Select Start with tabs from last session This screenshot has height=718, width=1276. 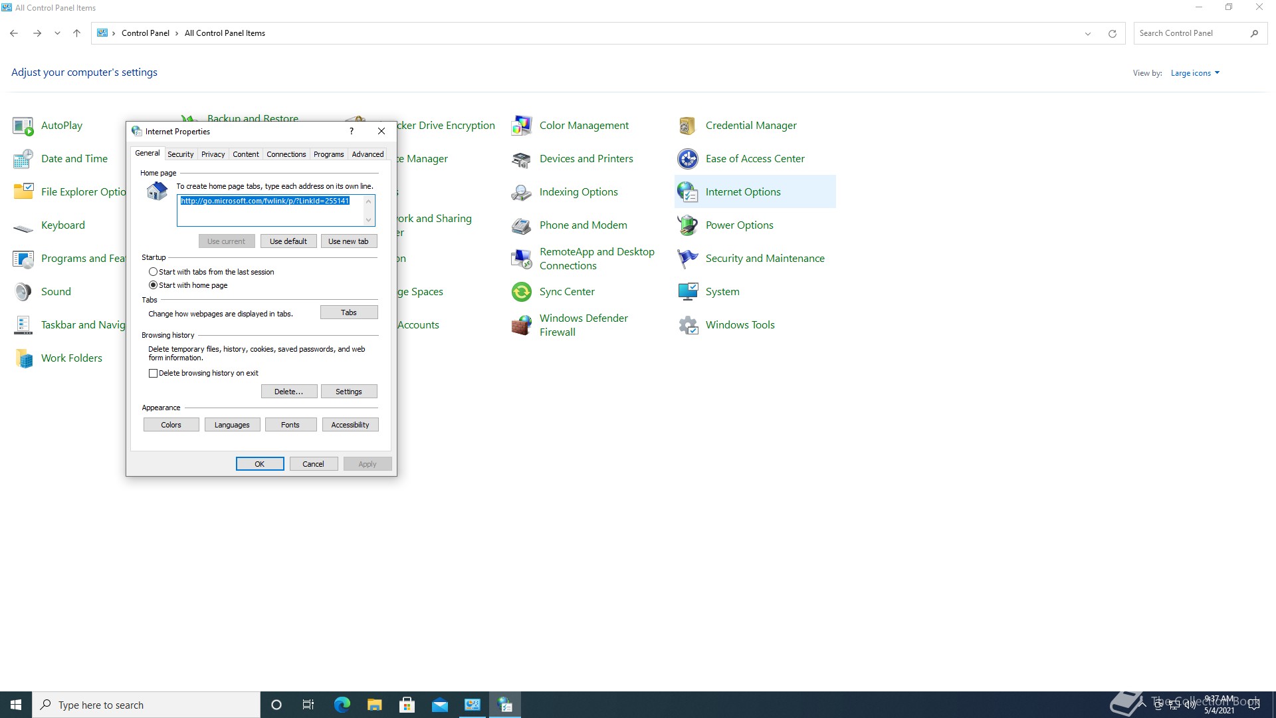click(154, 272)
